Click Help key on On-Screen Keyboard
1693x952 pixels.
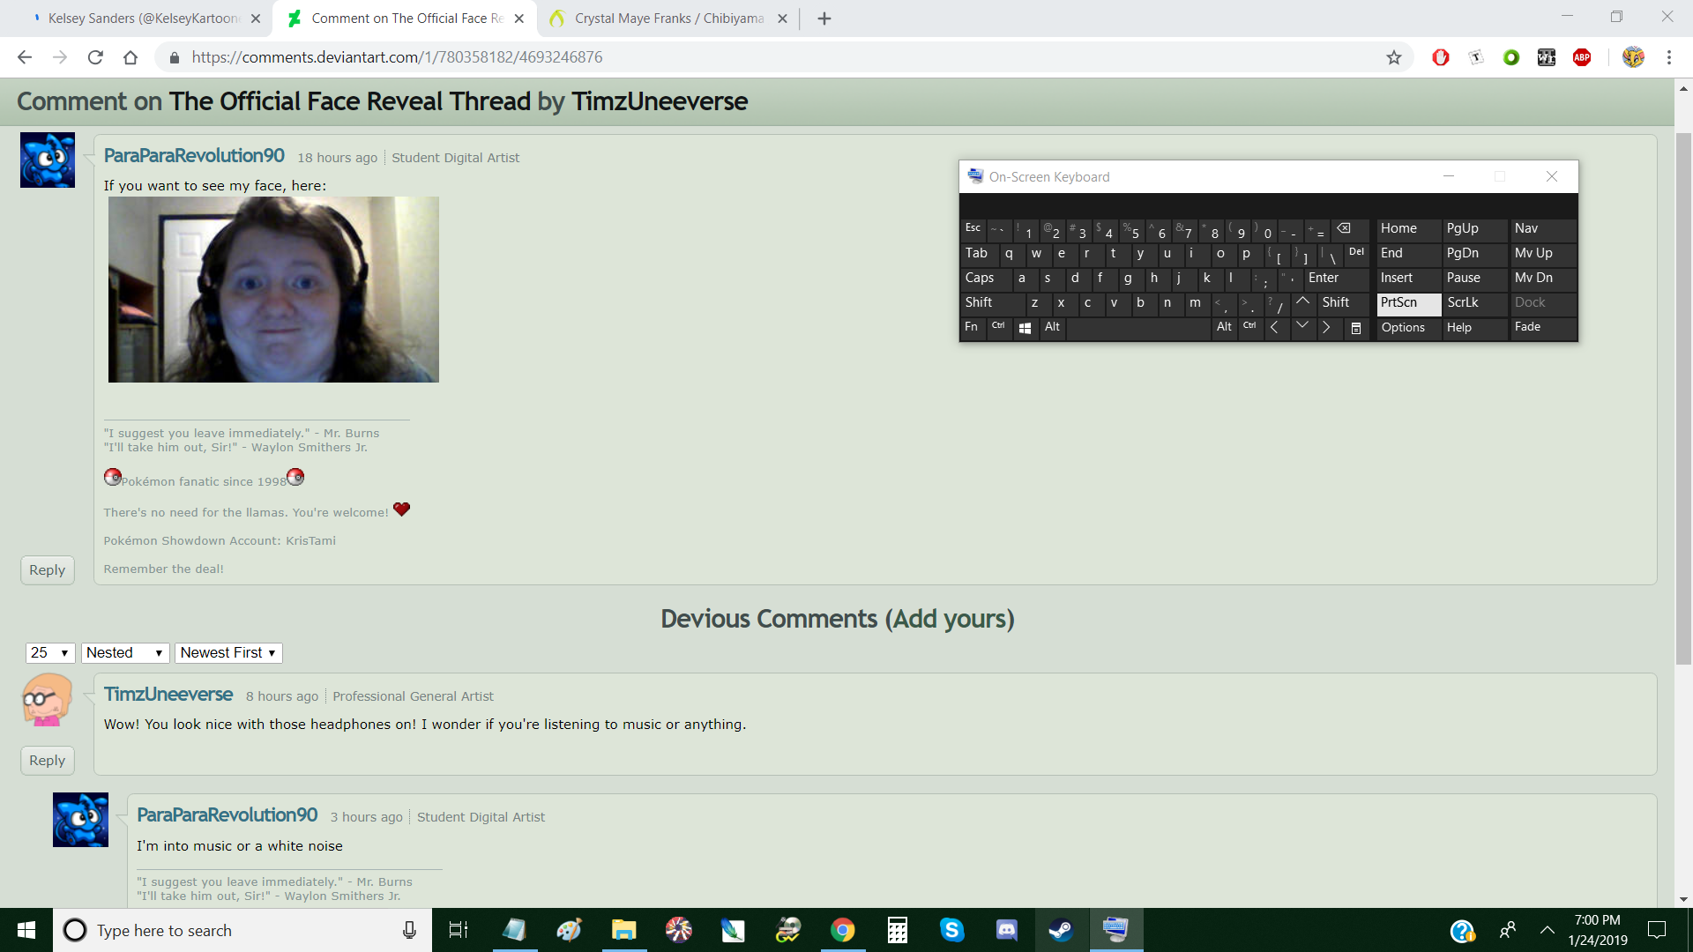pos(1474,327)
